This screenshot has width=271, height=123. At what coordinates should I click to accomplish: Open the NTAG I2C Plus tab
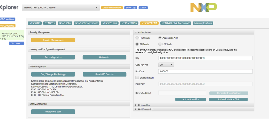(x=110, y=23)
